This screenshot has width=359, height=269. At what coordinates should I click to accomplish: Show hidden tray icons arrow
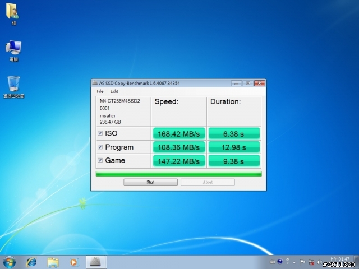point(294,262)
